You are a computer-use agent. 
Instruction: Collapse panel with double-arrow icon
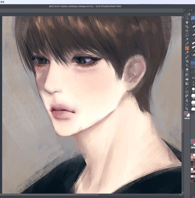tap(189, 10)
